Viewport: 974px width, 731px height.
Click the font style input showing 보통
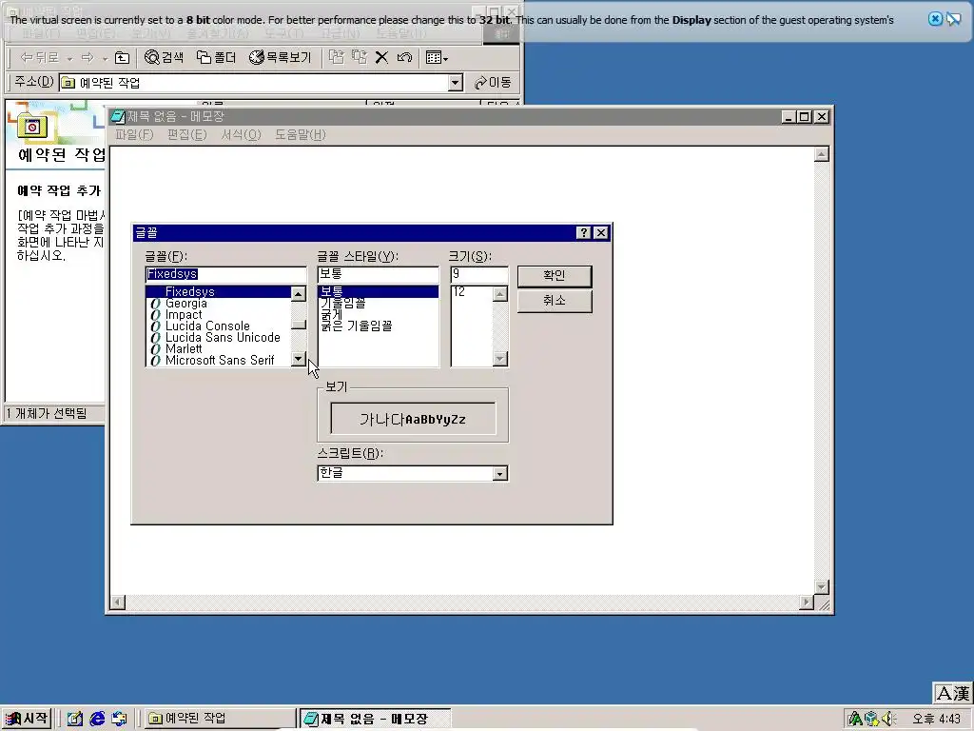point(378,274)
